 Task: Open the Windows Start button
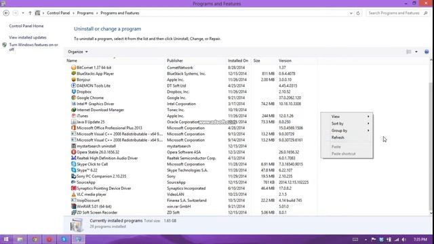tap(6, 239)
